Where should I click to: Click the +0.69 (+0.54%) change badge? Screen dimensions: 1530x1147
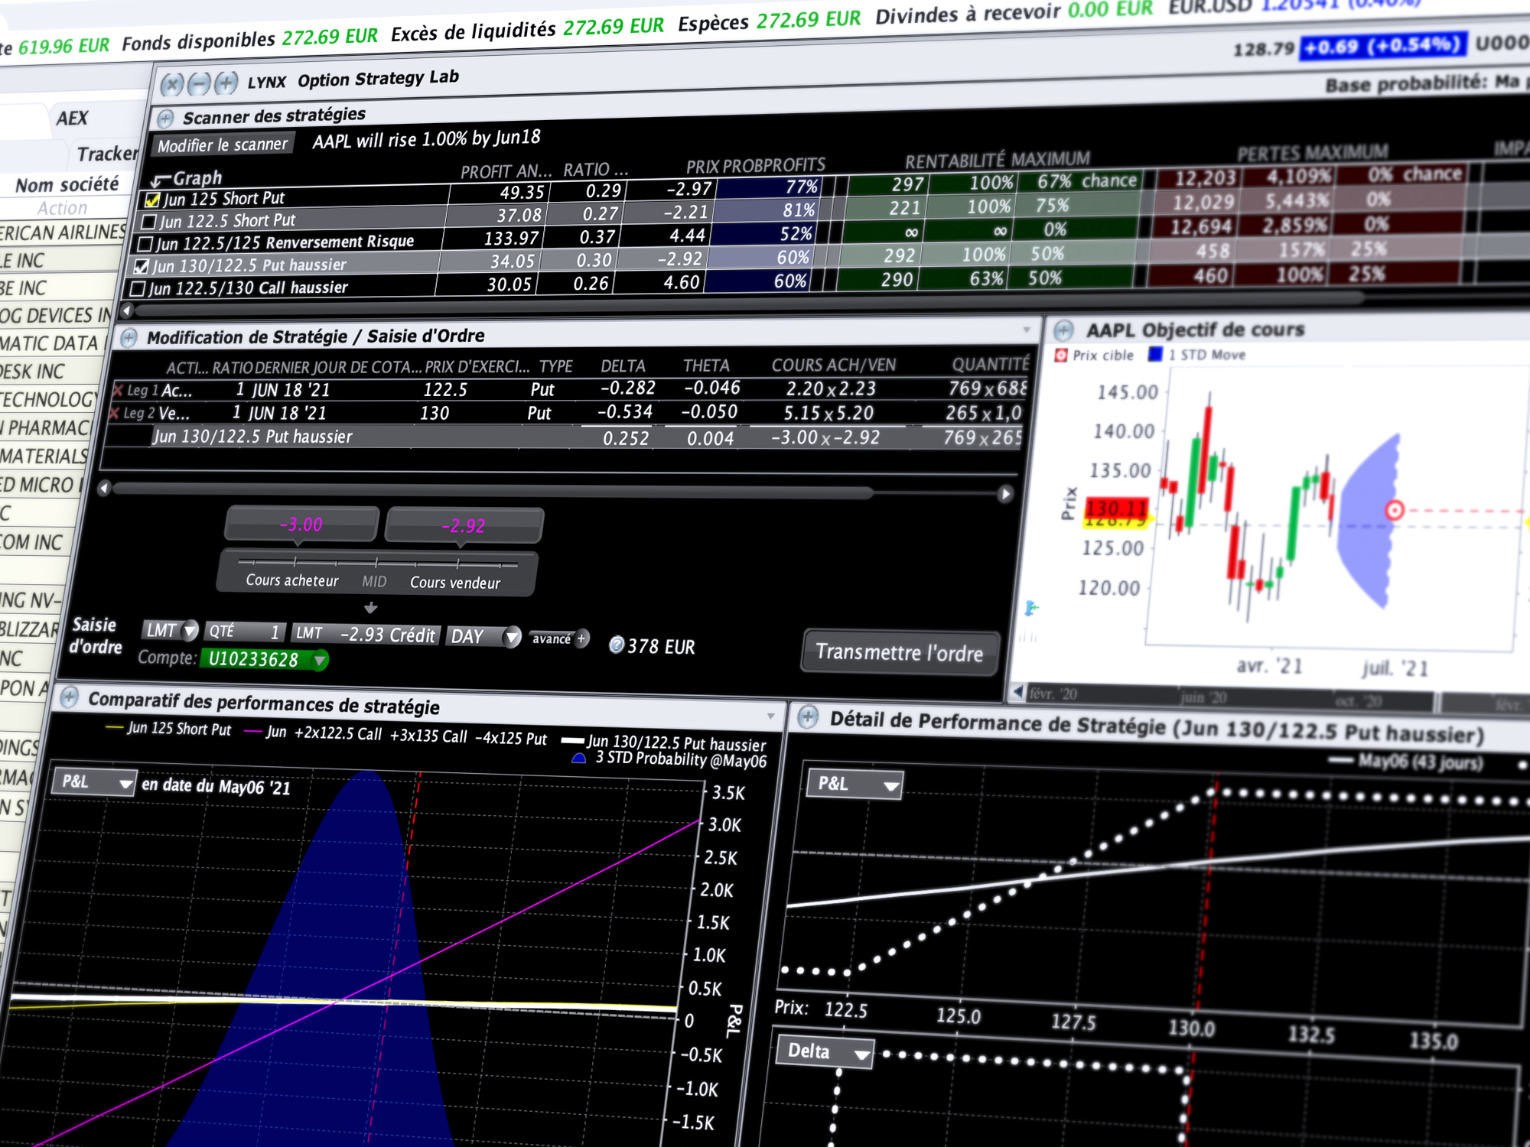point(1382,46)
